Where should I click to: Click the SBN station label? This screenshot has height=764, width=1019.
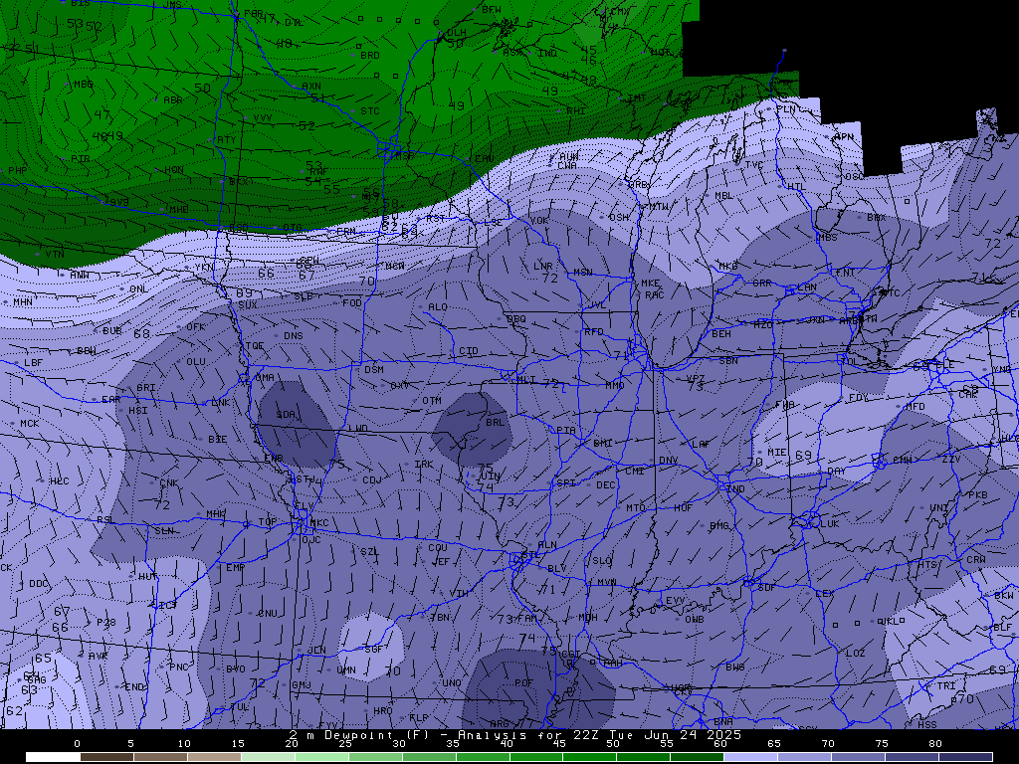point(728,360)
